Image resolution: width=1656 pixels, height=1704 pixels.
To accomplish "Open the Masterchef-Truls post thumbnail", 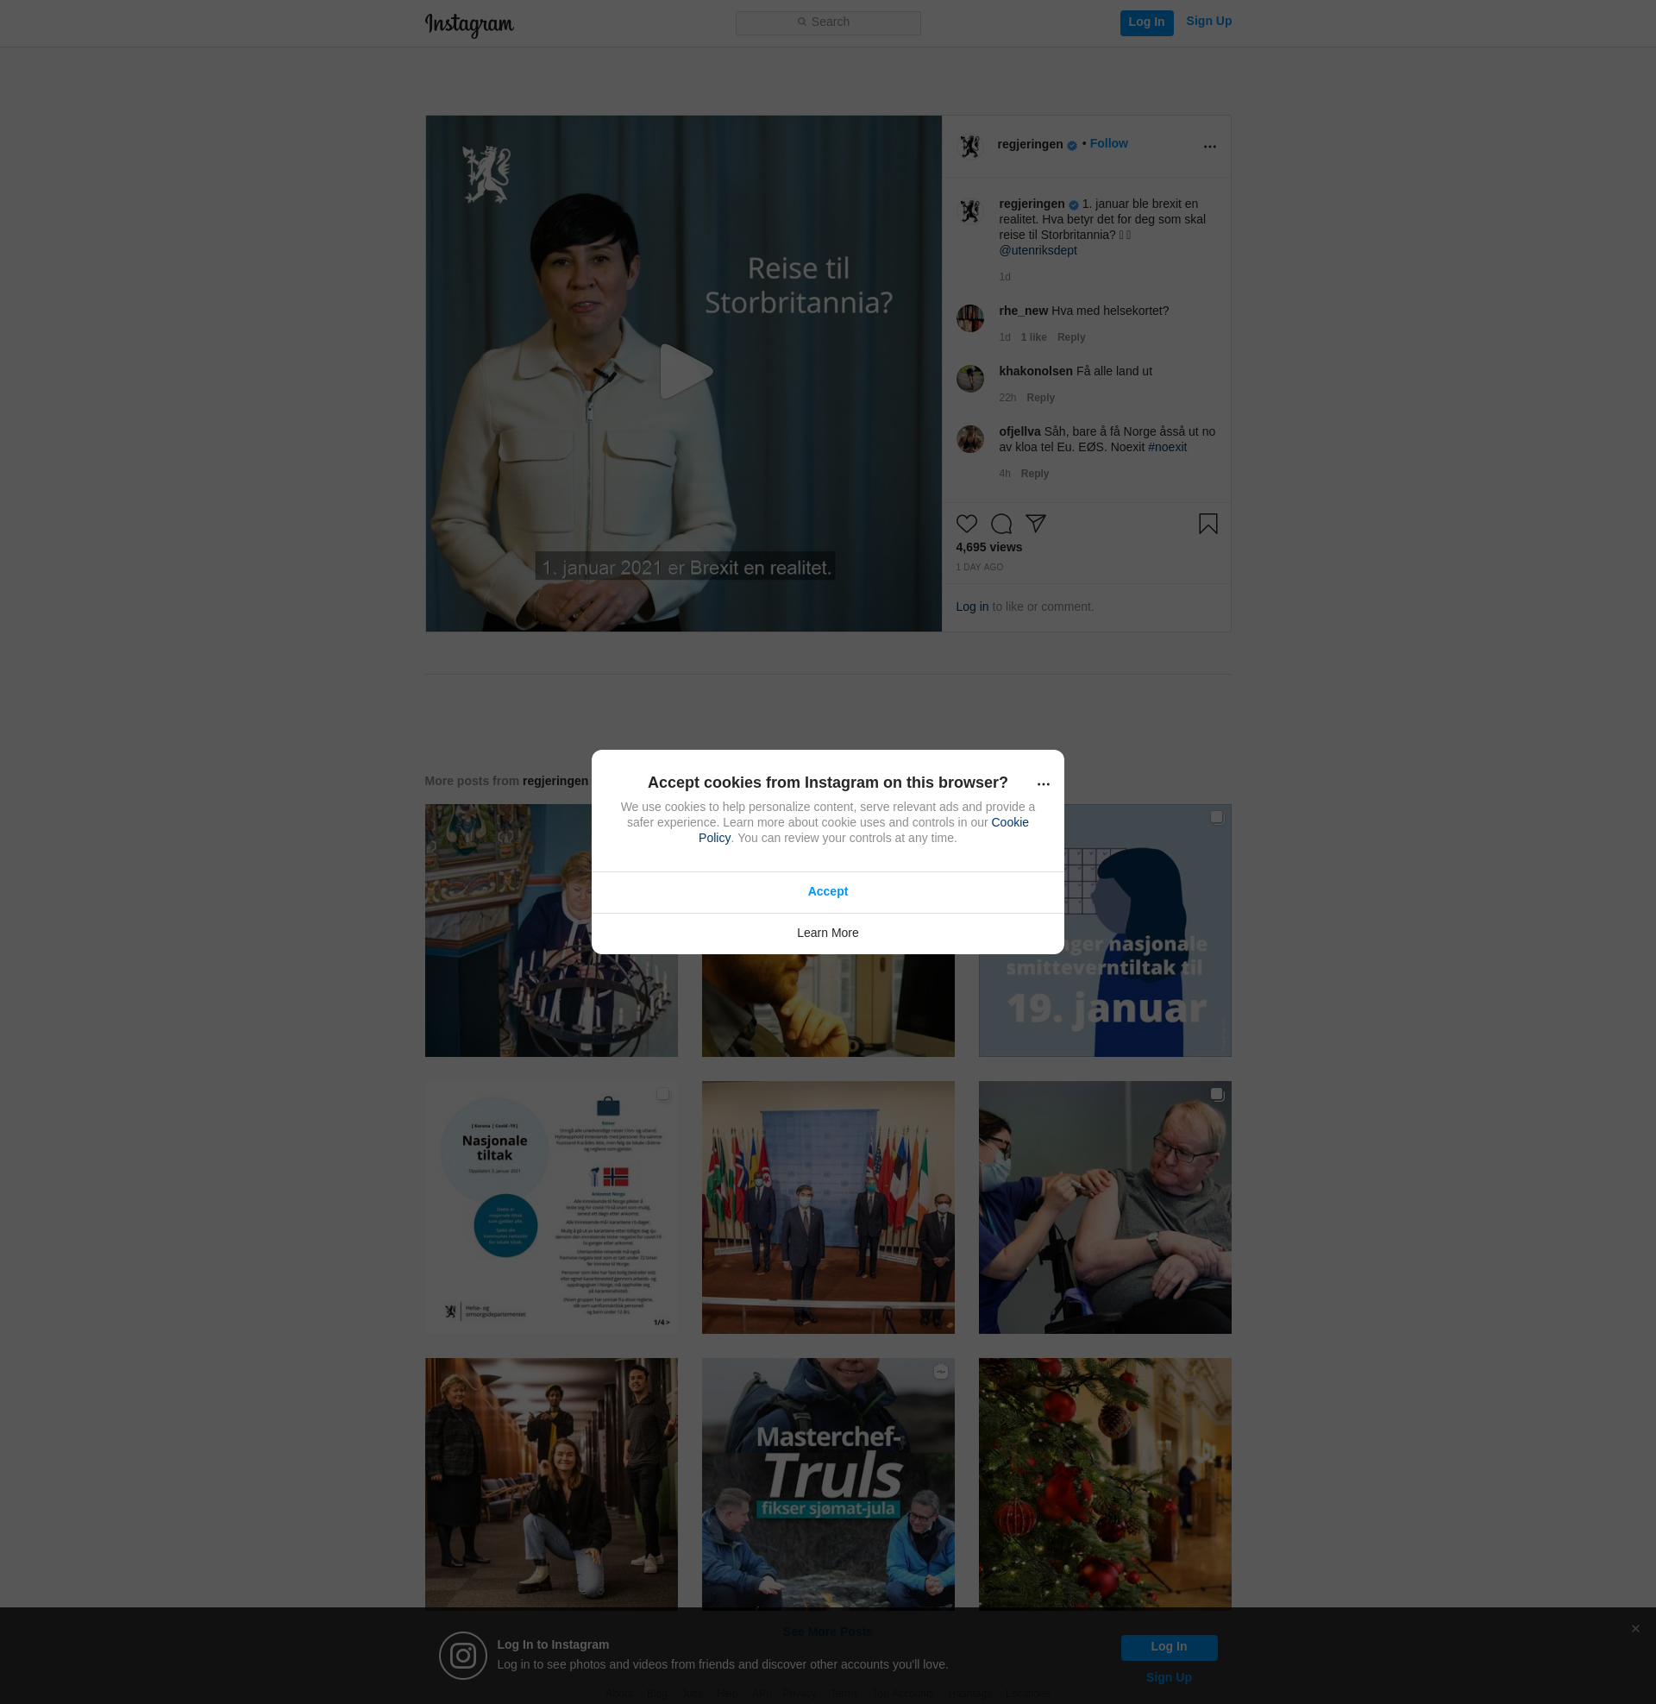I will (x=827, y=1483).
